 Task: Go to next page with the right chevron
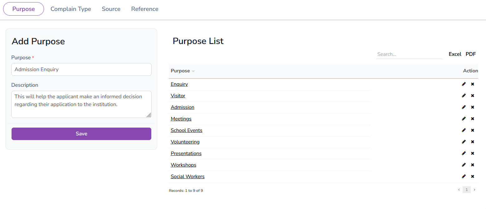[474, 190]
